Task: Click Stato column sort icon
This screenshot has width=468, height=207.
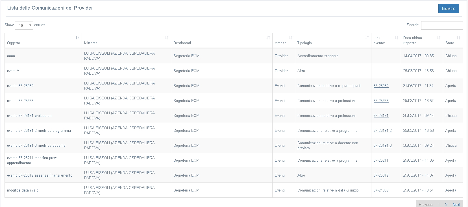Action: [458, 37]
